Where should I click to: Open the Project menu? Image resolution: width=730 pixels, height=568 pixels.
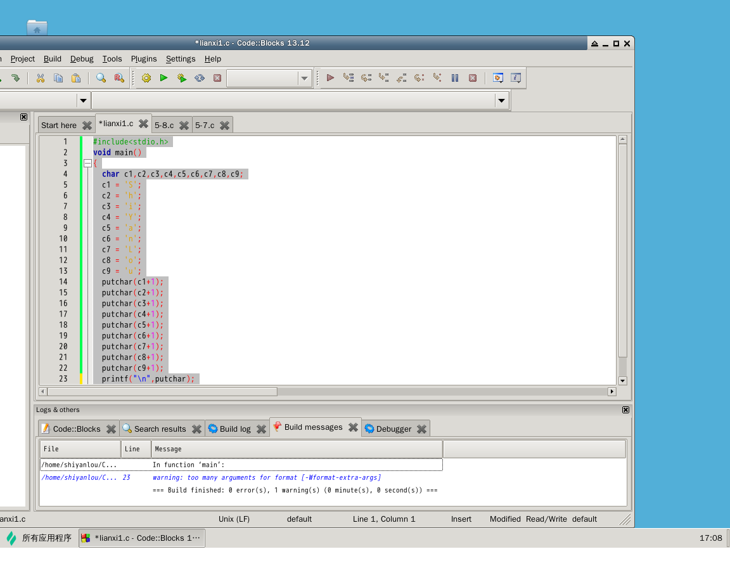(x=22, y=59)
